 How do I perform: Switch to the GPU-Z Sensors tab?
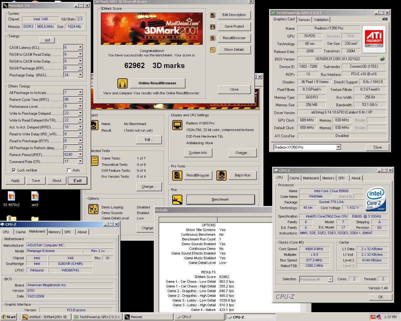point(304,19)
